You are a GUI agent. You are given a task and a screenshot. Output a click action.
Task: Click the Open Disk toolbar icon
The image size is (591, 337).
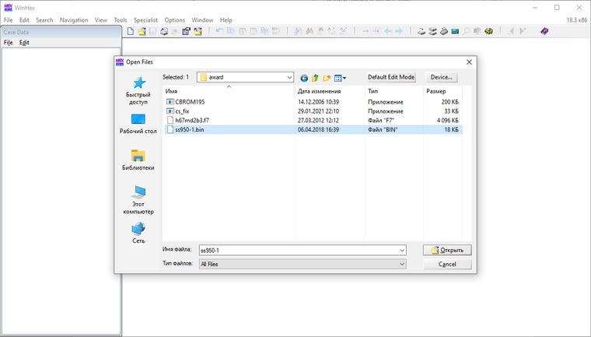point(421,31)
